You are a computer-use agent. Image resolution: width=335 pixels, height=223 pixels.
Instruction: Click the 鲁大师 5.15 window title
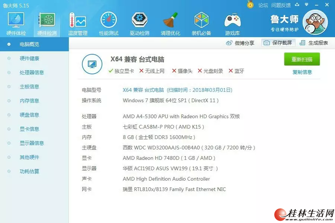tap(16, 6)
